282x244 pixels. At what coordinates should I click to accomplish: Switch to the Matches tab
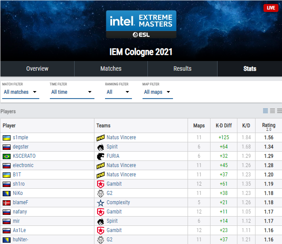point(111,69)
